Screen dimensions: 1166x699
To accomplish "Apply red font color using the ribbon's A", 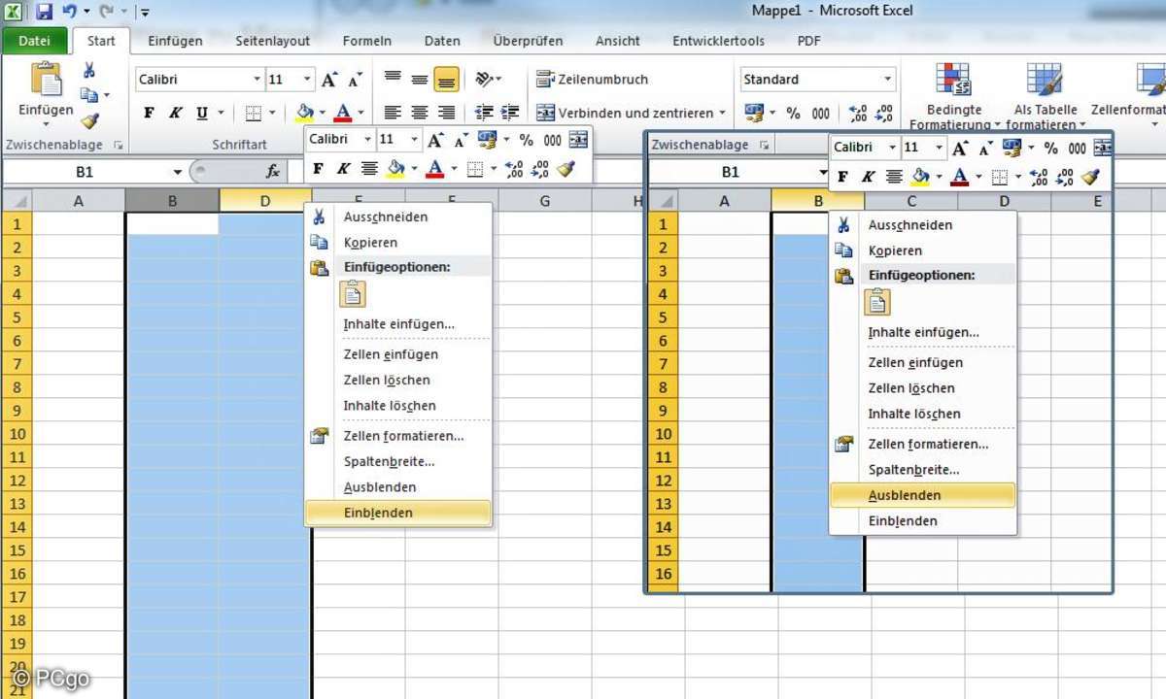I will (342, 113).
